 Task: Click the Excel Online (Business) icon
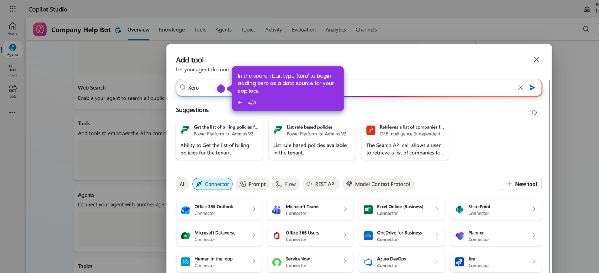click(x=368, y=210)
